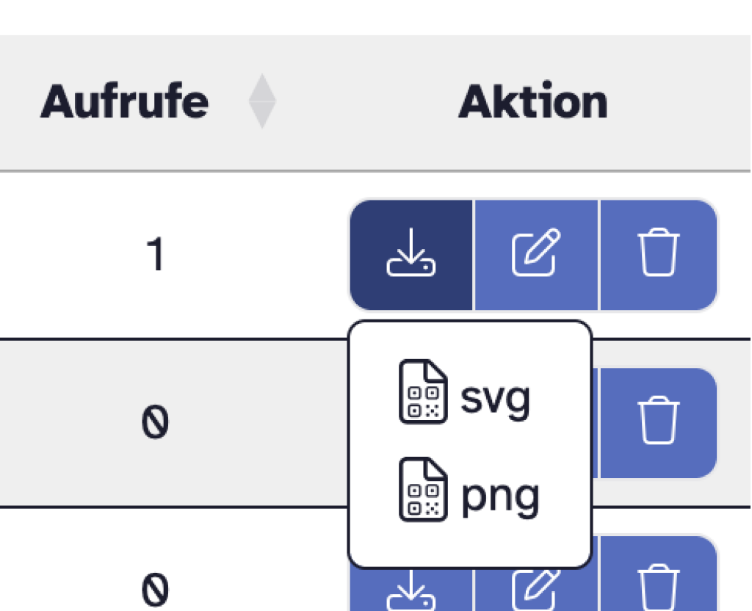Delete the first row using its trash icon

(x=659, y=253)
